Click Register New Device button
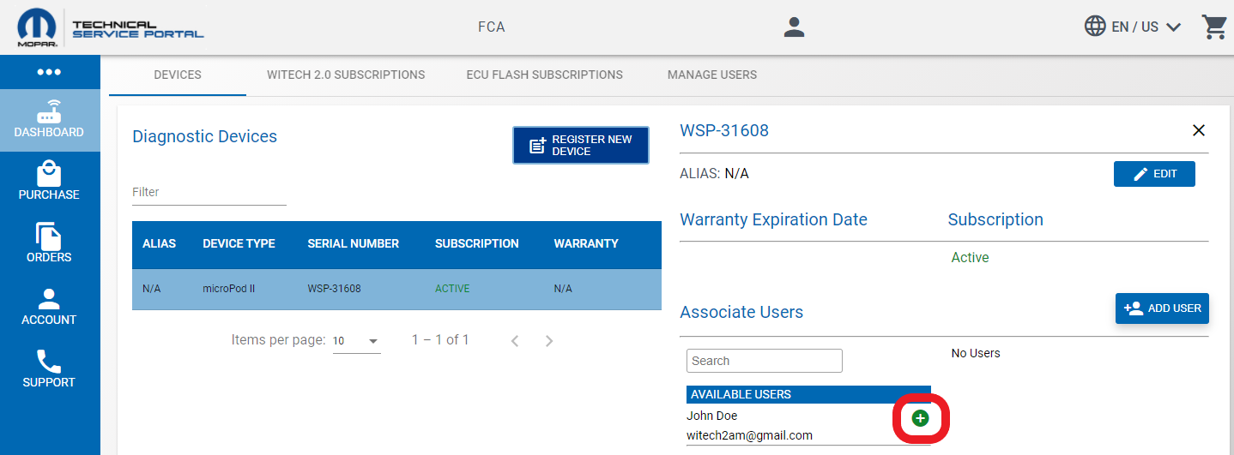1234x455 pixels. point(581,146)
